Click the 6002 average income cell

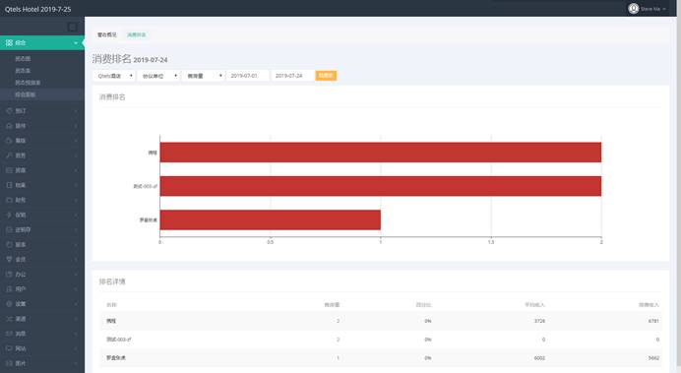(x=539, y=358)
